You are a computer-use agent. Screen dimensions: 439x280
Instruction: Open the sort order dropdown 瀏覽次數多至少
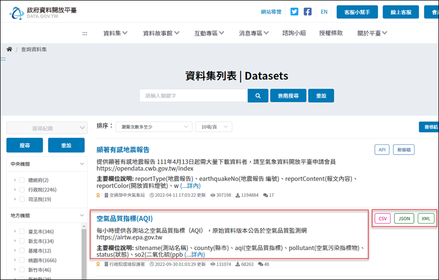pos(154,127)
